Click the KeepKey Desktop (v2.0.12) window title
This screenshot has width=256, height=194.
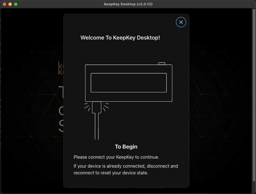pos(128,4)
